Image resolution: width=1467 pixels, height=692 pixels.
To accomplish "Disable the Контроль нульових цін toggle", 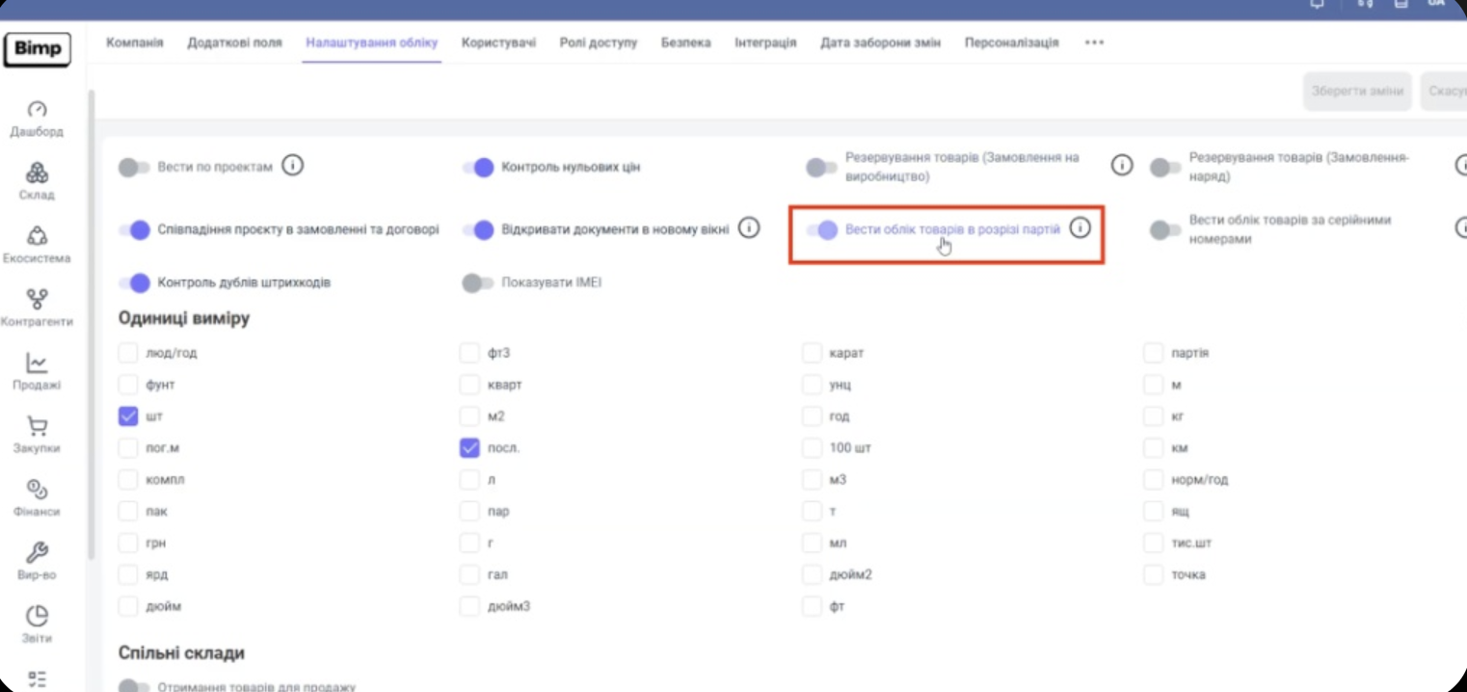I will (478, 168).
